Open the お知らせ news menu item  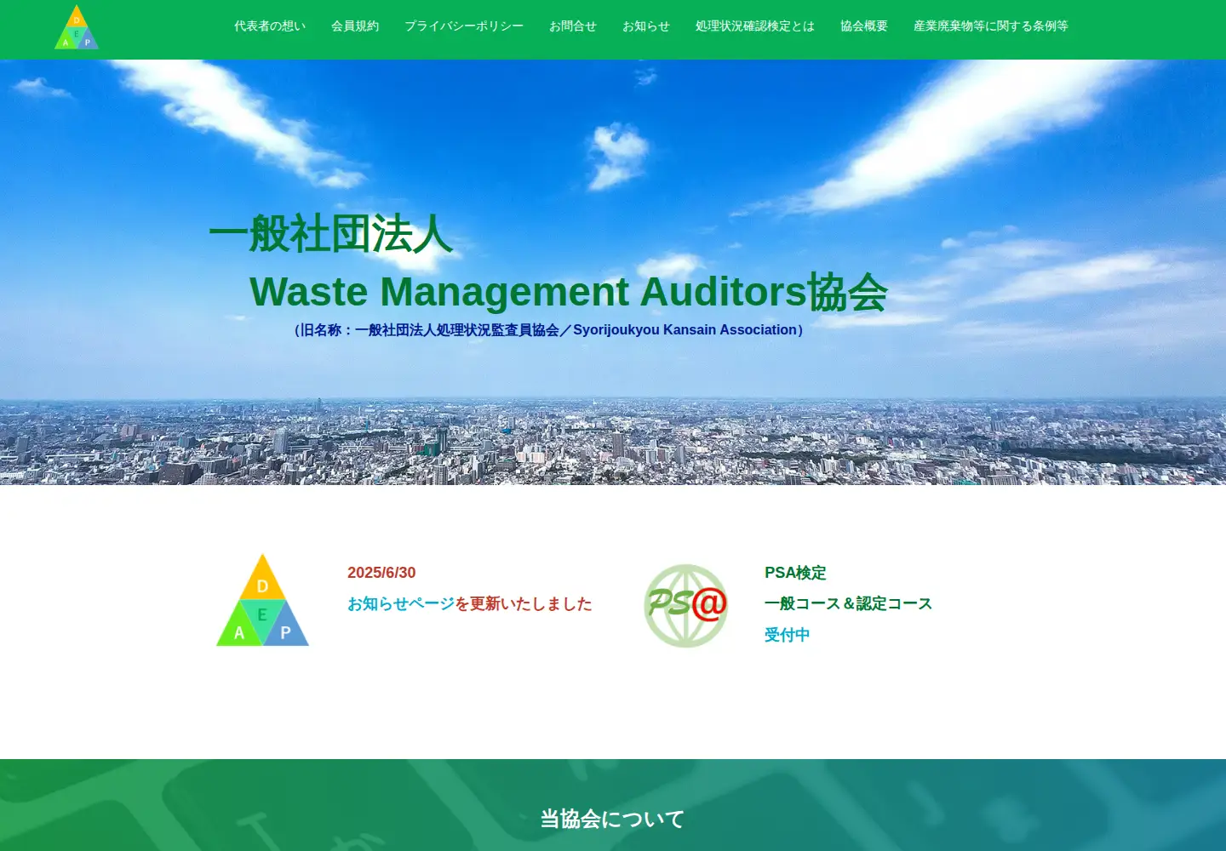[x=646, y=26]
